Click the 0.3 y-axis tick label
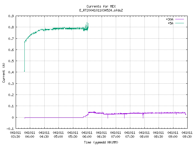Image resolution: width=193 pixels, height=145 pixels. coord(11,84)
